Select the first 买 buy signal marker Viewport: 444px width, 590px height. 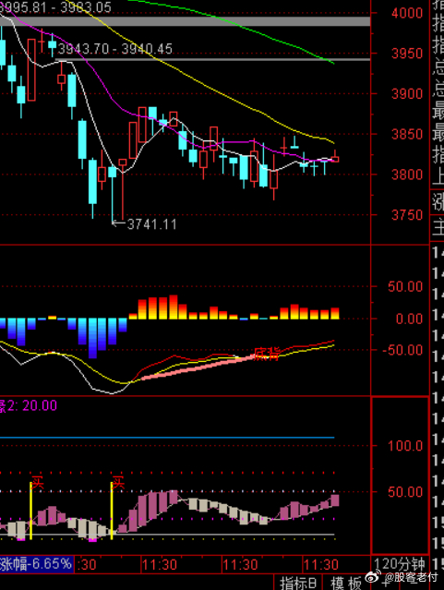coord(38,482)
